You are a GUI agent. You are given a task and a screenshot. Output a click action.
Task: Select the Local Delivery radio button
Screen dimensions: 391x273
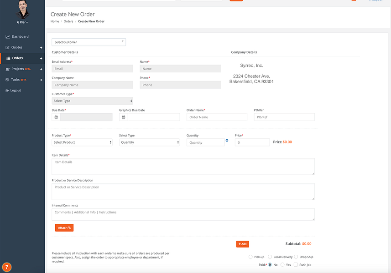[x=270, y=257]
